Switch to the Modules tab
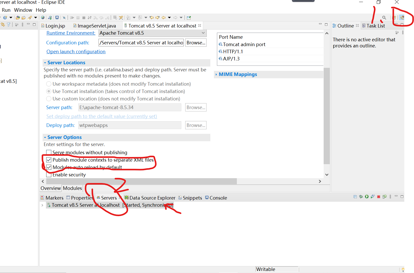 [72, 188]
